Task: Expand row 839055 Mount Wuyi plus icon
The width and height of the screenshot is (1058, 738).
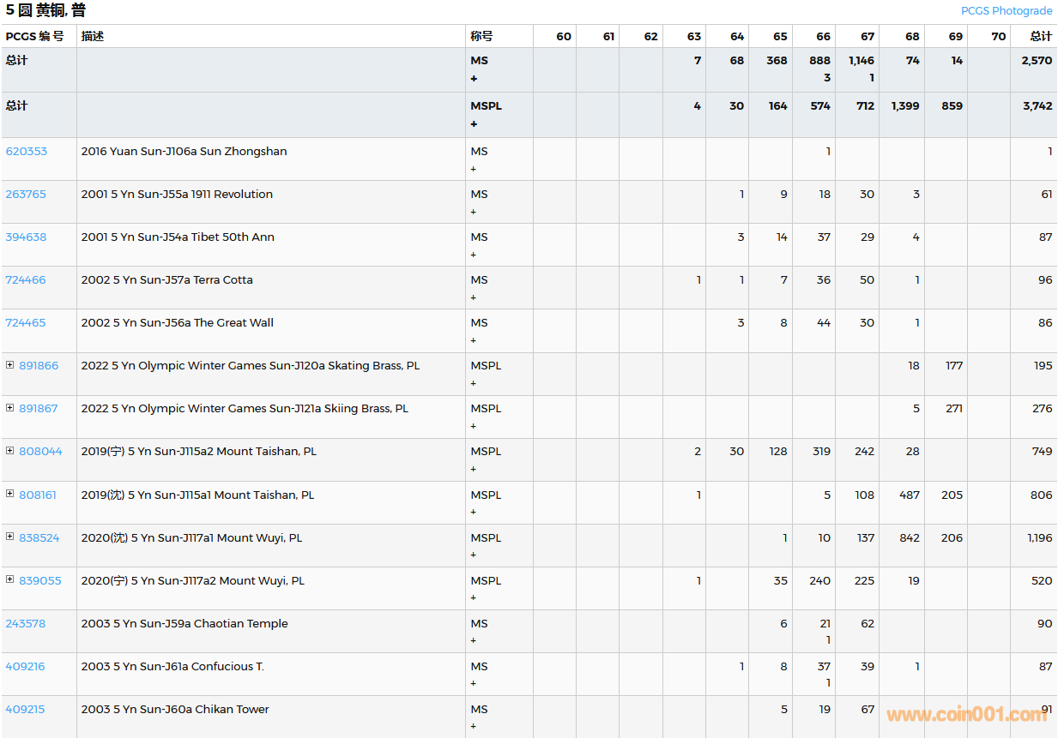Action: tap(10, 579)
